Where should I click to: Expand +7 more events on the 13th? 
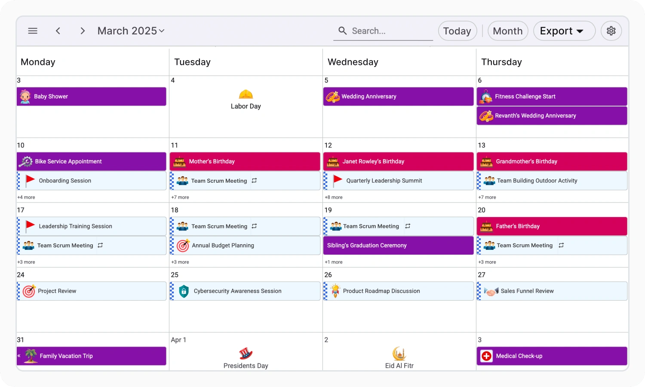[x=487, y=197]
